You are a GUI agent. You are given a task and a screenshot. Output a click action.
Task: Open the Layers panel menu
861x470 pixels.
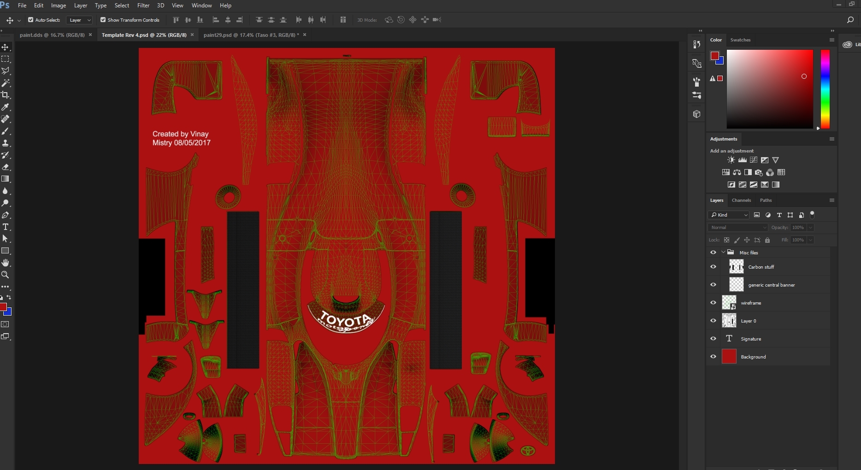coord(832,200)
